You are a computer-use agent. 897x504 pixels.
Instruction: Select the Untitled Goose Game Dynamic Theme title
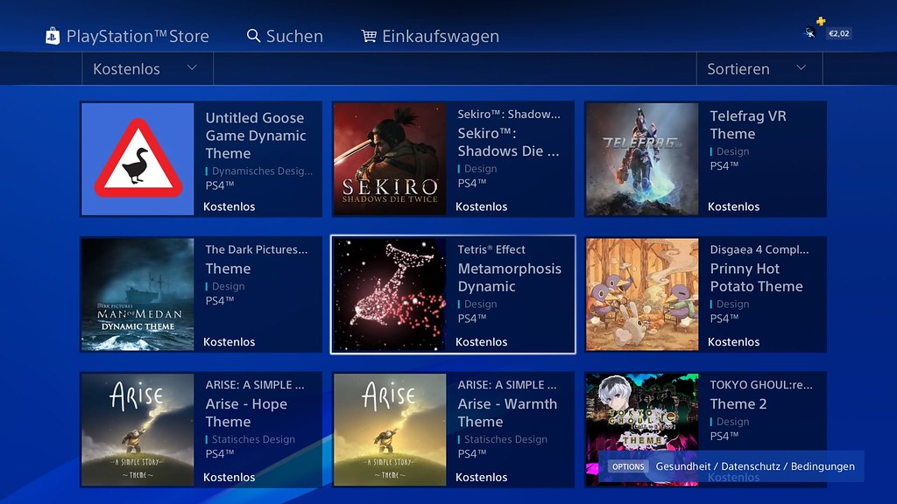pos(256,136)
